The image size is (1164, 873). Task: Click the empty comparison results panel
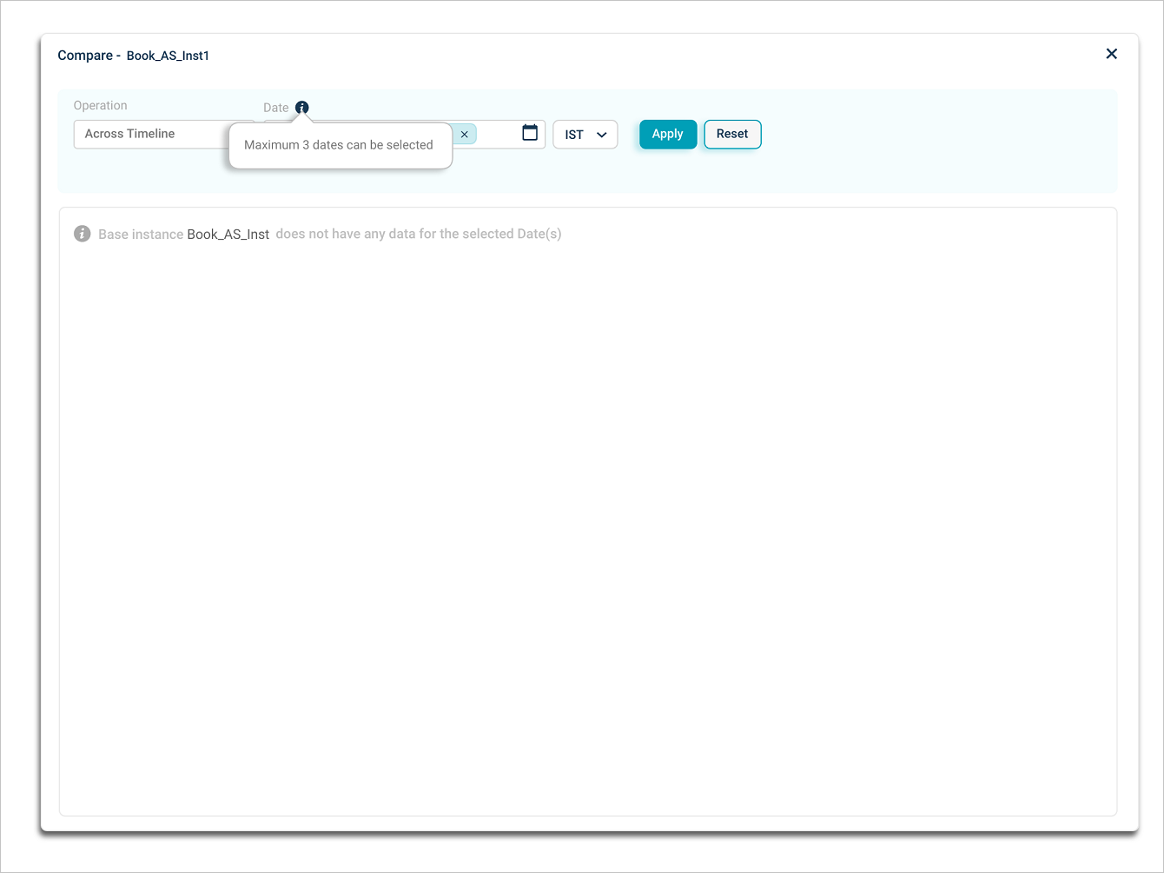tap(587, 521)
